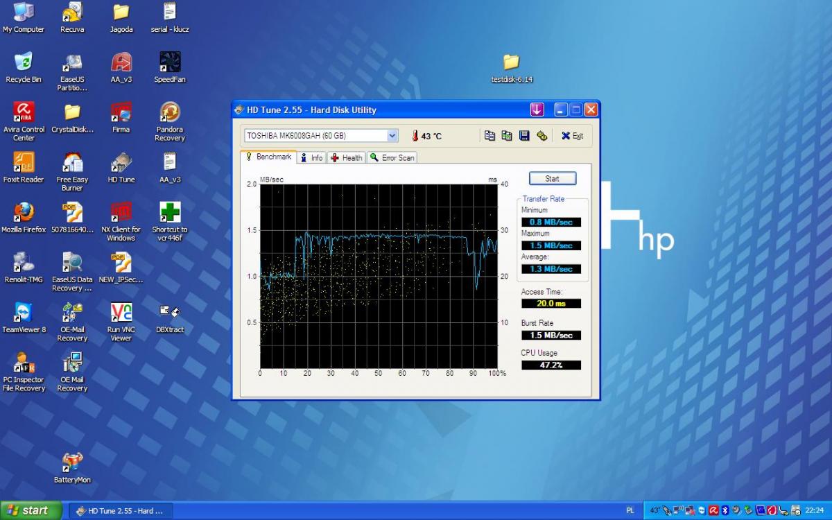The width and height of the screenshot is (832, 520).
Task: Select the testdisk-6.14 folder icon
Action: point(512,68)
